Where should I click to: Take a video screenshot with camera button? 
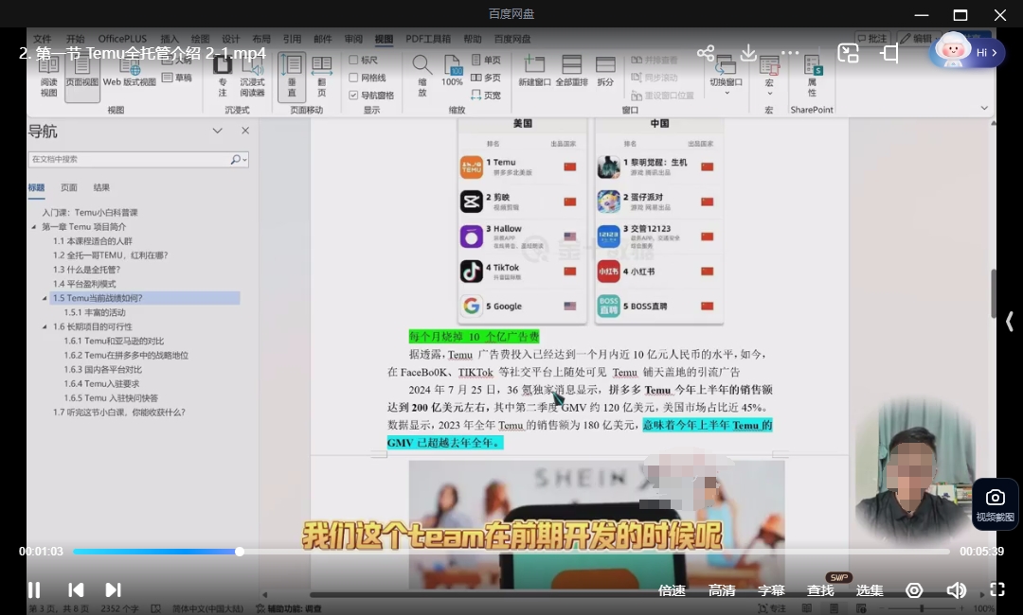click(995, 504)
